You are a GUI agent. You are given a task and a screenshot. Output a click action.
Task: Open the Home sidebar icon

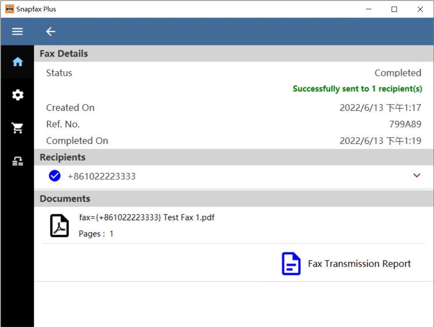[x=17, y=62]
